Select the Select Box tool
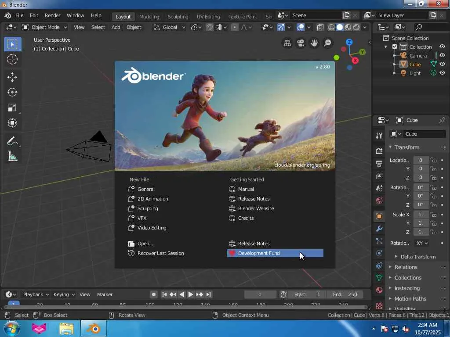The width and height of the screenshot is (450, 337). (12, 44)
